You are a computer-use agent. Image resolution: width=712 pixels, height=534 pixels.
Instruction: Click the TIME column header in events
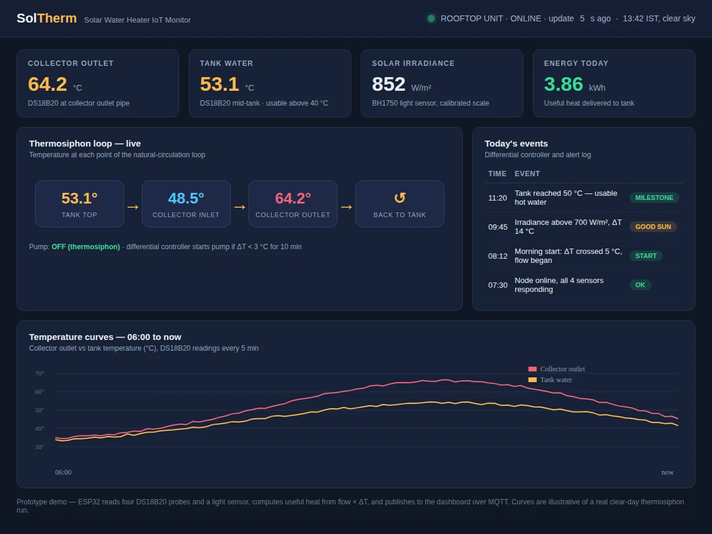pyautogui.click(x=497, y=174)
